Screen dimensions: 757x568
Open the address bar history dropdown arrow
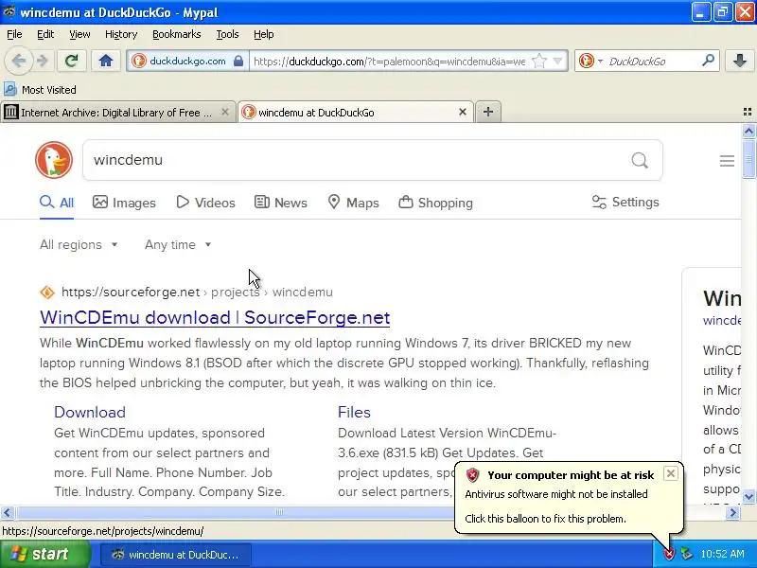coord(557,62)
